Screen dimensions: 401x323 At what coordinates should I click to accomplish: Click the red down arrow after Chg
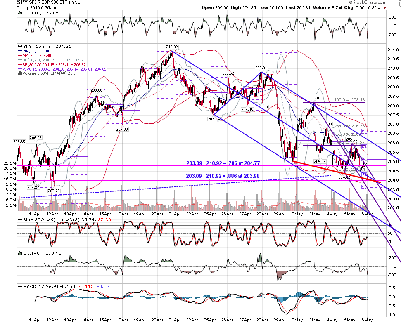[x=385, y=8]
